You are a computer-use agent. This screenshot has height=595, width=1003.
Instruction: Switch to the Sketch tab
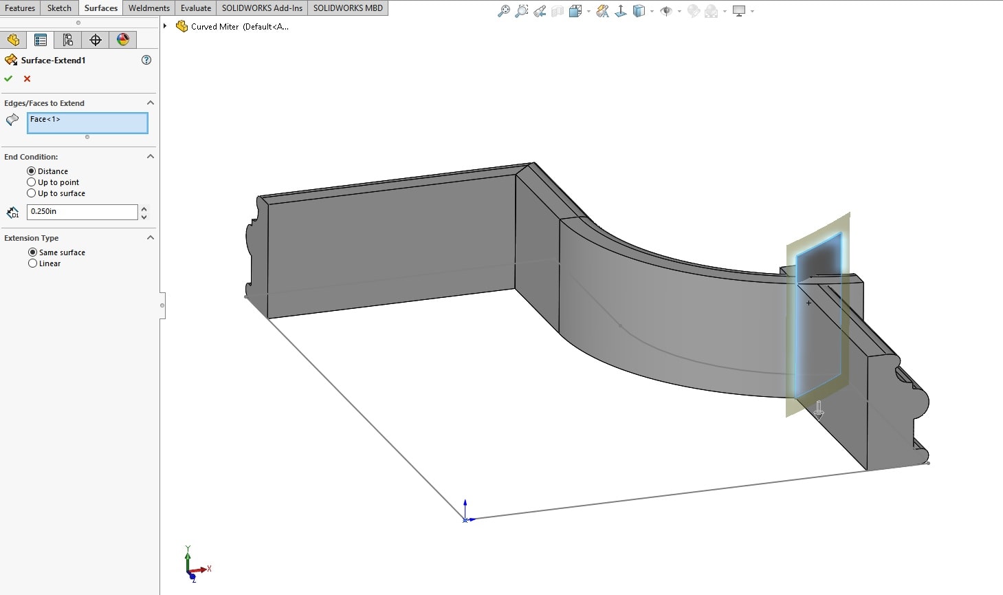pos(59,8)
